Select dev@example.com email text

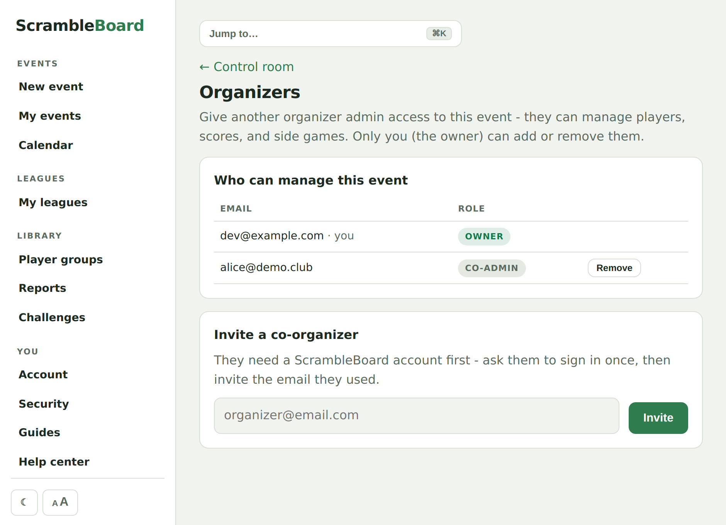pyautogui.click(x=272, y=235)
